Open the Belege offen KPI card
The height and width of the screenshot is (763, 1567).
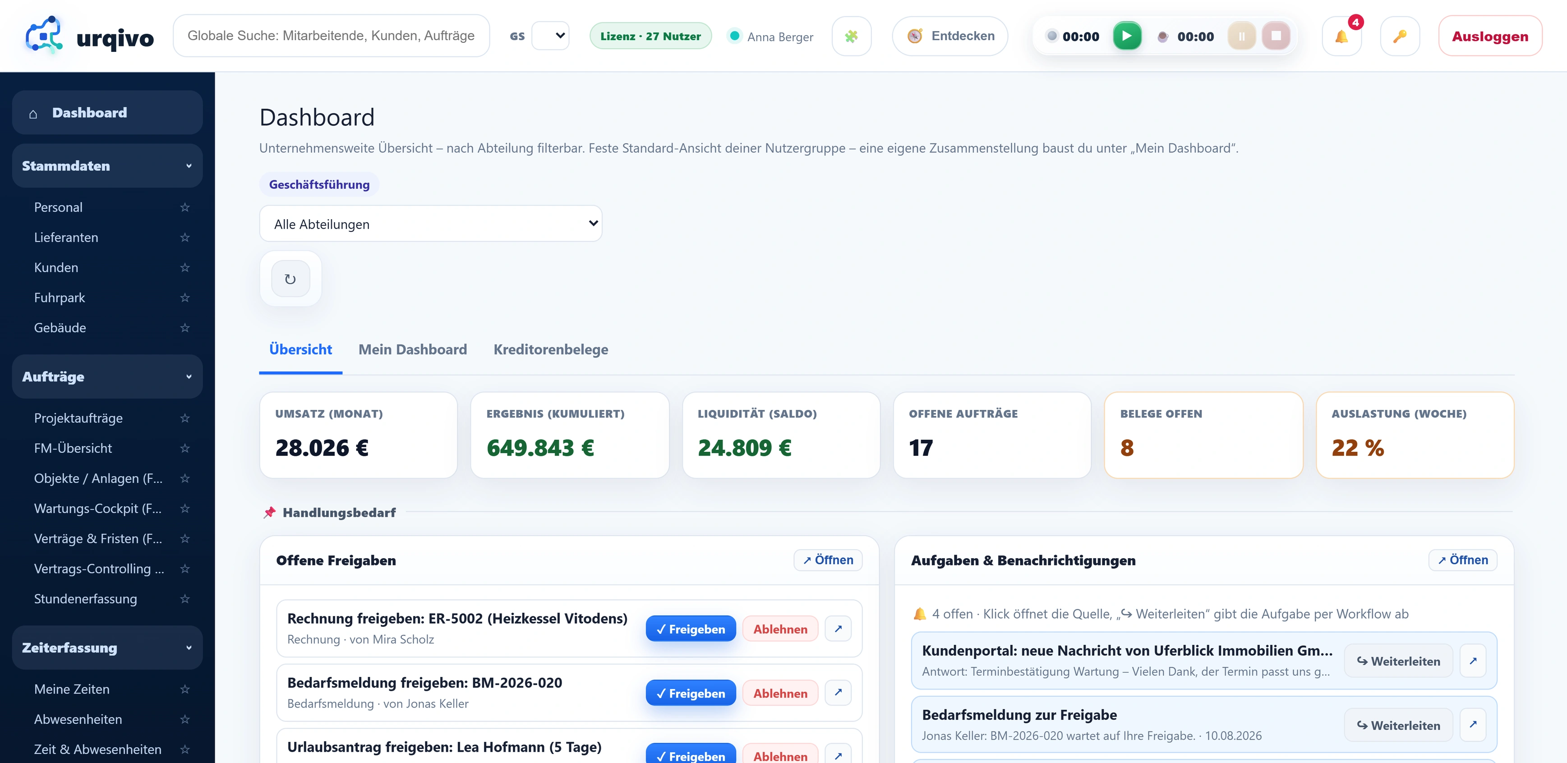point(1203,435)
